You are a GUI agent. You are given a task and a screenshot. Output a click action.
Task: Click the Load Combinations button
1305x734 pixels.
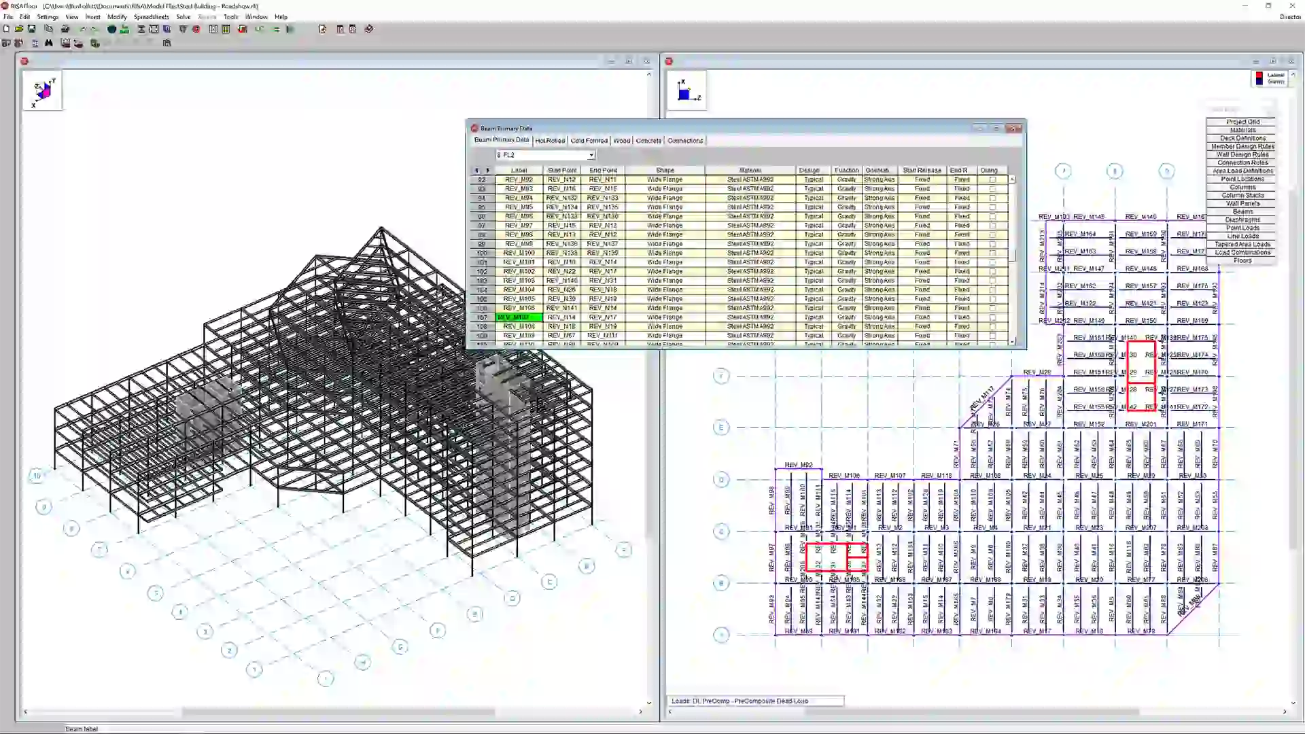1242,253
